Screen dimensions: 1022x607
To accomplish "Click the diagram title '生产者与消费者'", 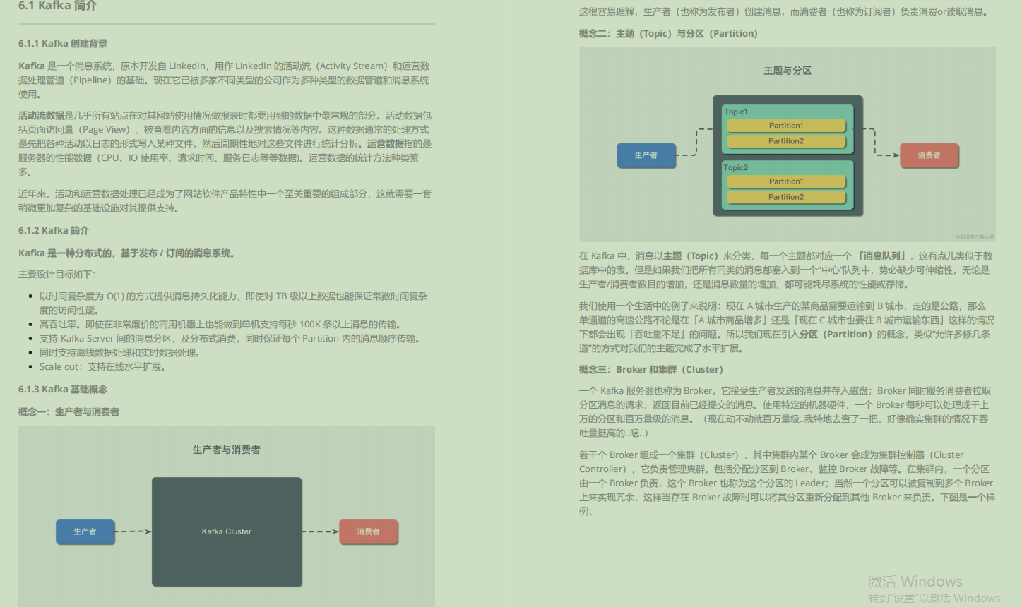I will [x=227, y=450].
